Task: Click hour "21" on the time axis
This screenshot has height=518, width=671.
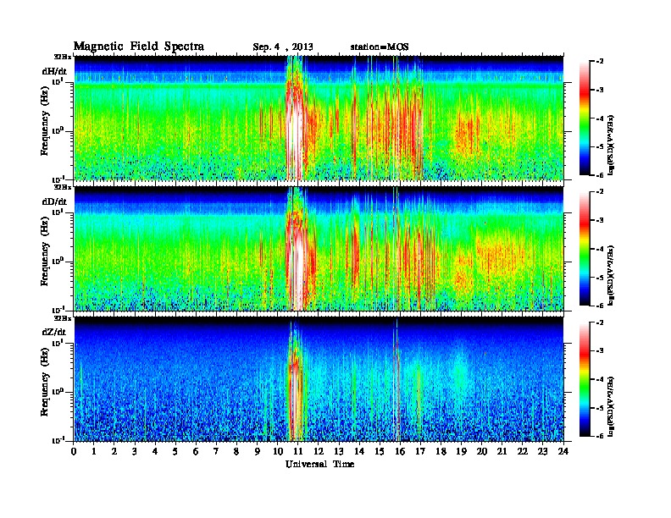Action: [502, 451]
